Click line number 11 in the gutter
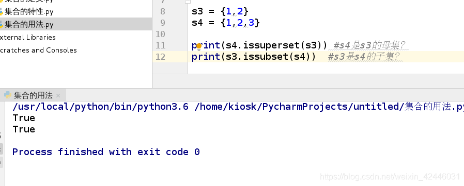The height and width of the screenshot is (186, 464). click(x=160, y=45)
